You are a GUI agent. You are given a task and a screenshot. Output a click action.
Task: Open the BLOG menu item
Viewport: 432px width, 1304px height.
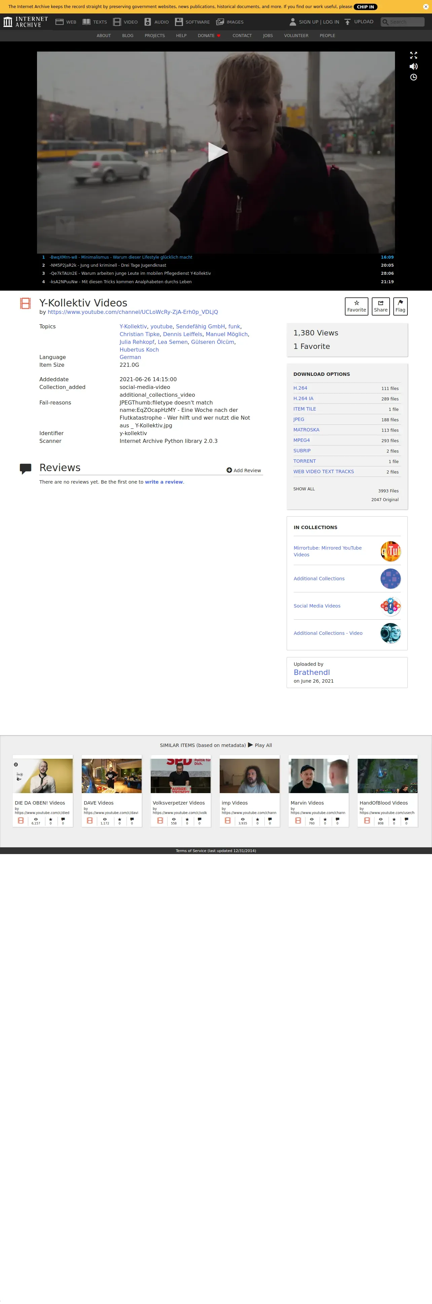[128, 35]
